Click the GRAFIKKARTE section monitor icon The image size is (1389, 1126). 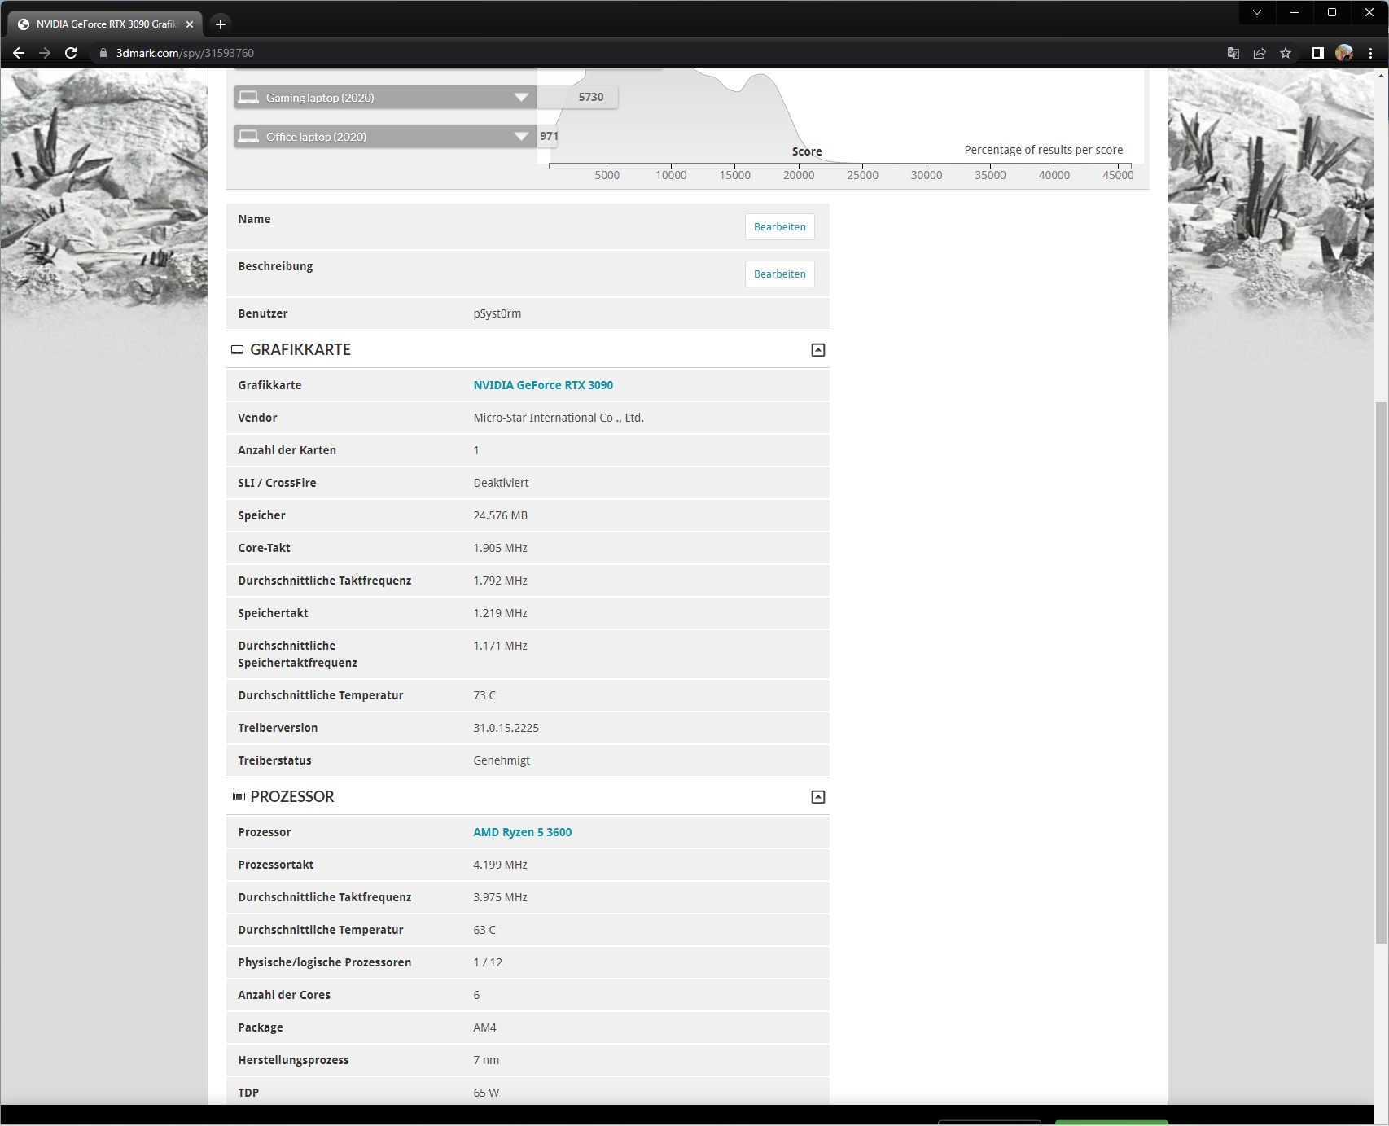[238, 350]
